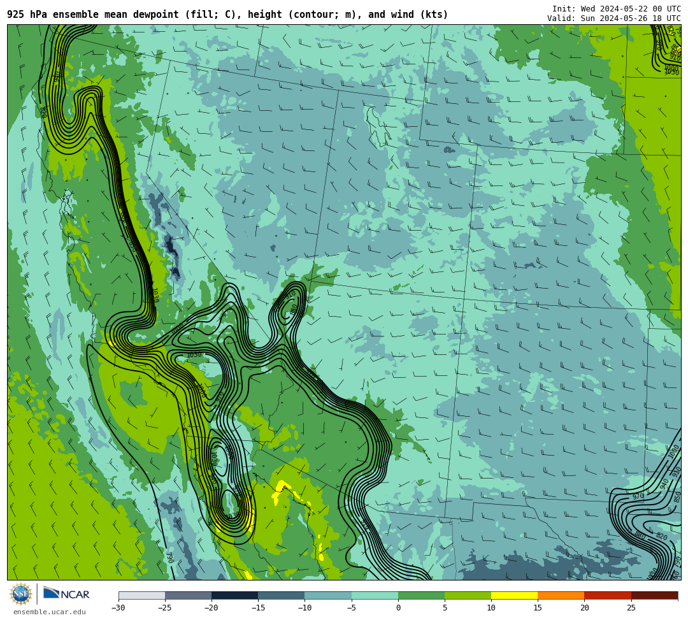Click the colorbar label '25'
688x620 pixels.
point(631,608)
